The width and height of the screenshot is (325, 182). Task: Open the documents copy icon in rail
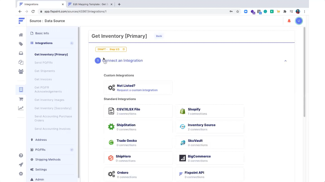coord(21,62)
